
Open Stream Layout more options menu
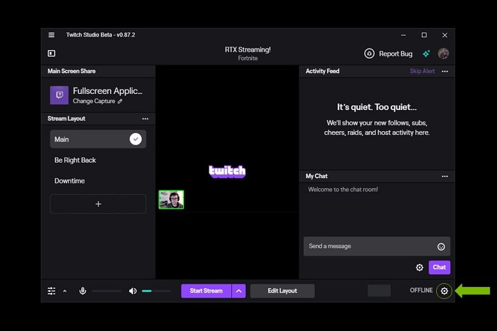tap(145, 119)
